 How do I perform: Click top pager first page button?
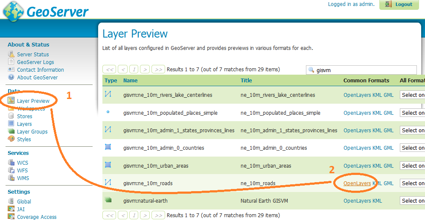(x=110, y=69)
